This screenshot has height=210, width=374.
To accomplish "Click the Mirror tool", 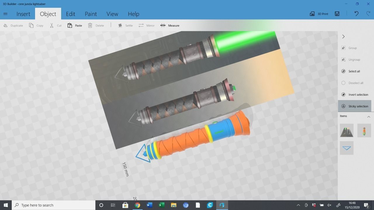I will [x=146, y=25].
